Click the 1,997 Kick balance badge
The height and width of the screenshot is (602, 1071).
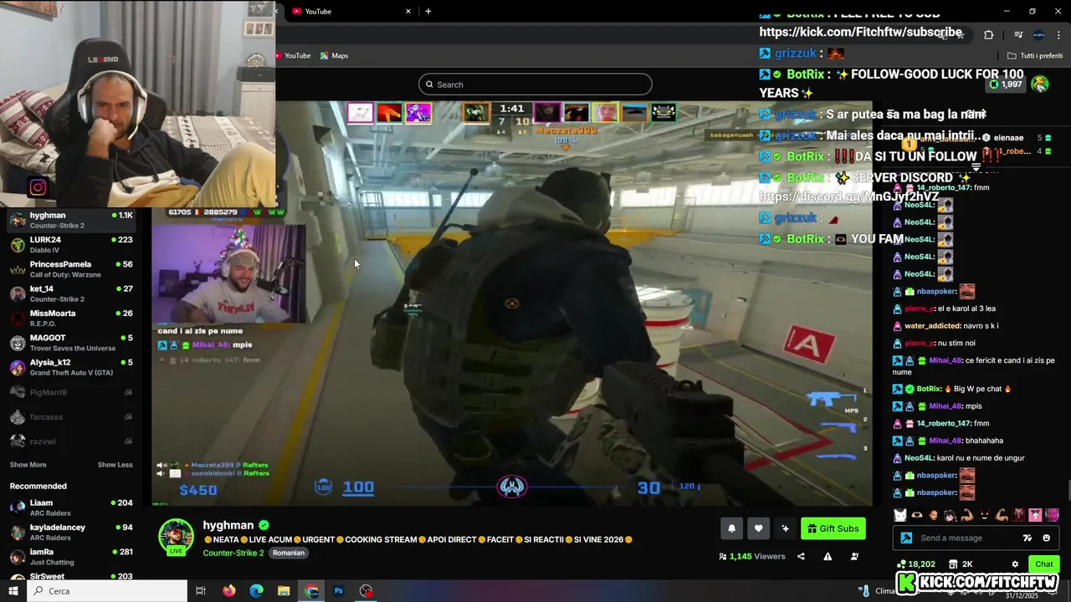tap(1006, 84)
